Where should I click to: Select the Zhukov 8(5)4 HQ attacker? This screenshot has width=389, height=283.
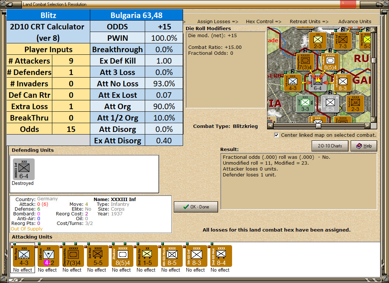pyautogui.click(x=122, y=256)
